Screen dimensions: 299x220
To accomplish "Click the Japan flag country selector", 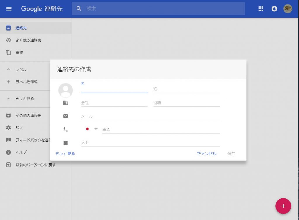I will tap(88, 129).
